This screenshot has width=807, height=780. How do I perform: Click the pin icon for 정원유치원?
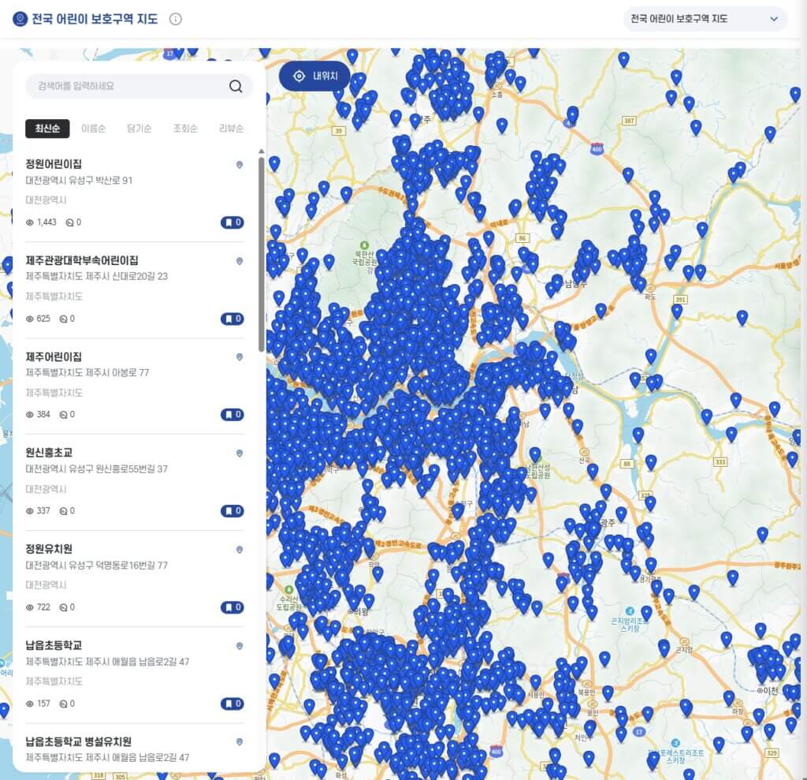coord(240,549)
